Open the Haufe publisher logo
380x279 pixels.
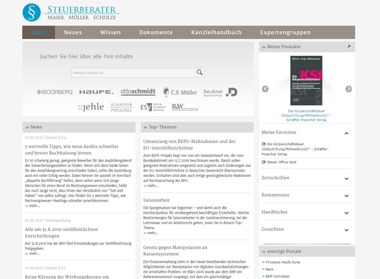tap(96, 92)
